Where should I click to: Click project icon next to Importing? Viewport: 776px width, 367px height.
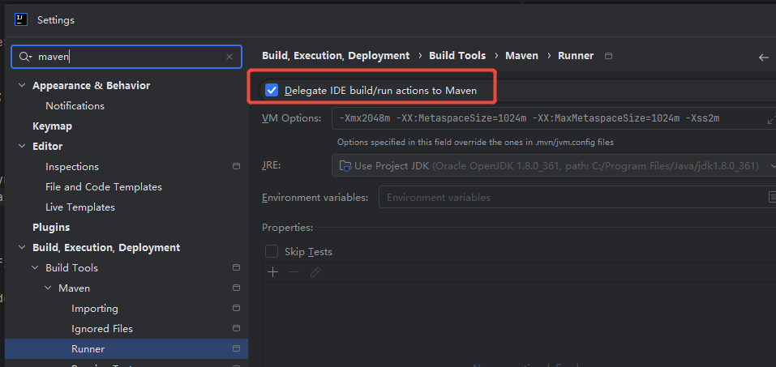(x=237, y=309)
